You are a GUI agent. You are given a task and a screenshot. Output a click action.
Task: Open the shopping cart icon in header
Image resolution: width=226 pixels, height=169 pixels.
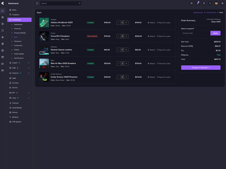[x=198, y=3]
